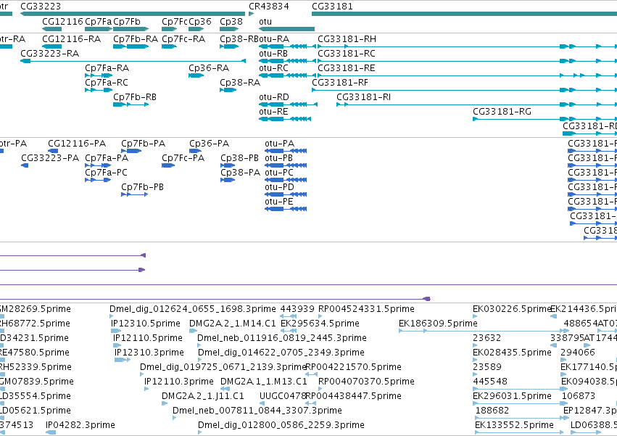Click the Cp7Fb-RB transcript label
The width and height of the screenshot is (617, 436).
pyautogui.click(x=135, y=97)
